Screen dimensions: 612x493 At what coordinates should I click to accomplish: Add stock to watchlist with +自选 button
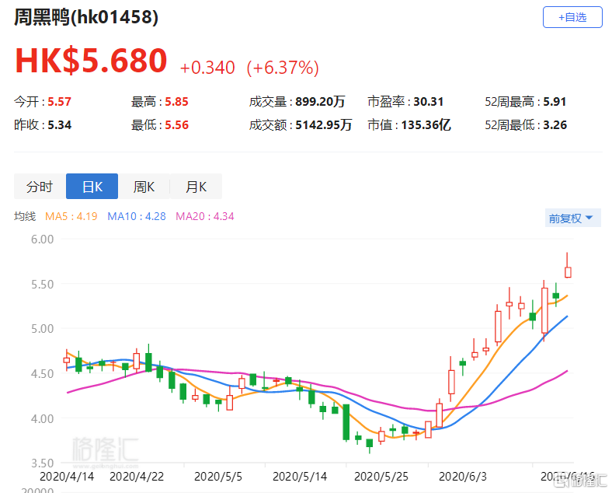pyautogui.click(x=572, y=17)
